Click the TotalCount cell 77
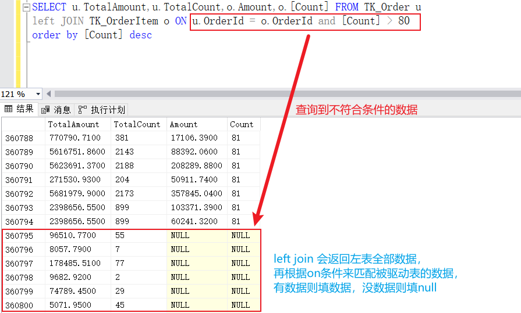This screenshot has height=313, width=521. pyautogui.click(x=139, y=263)
